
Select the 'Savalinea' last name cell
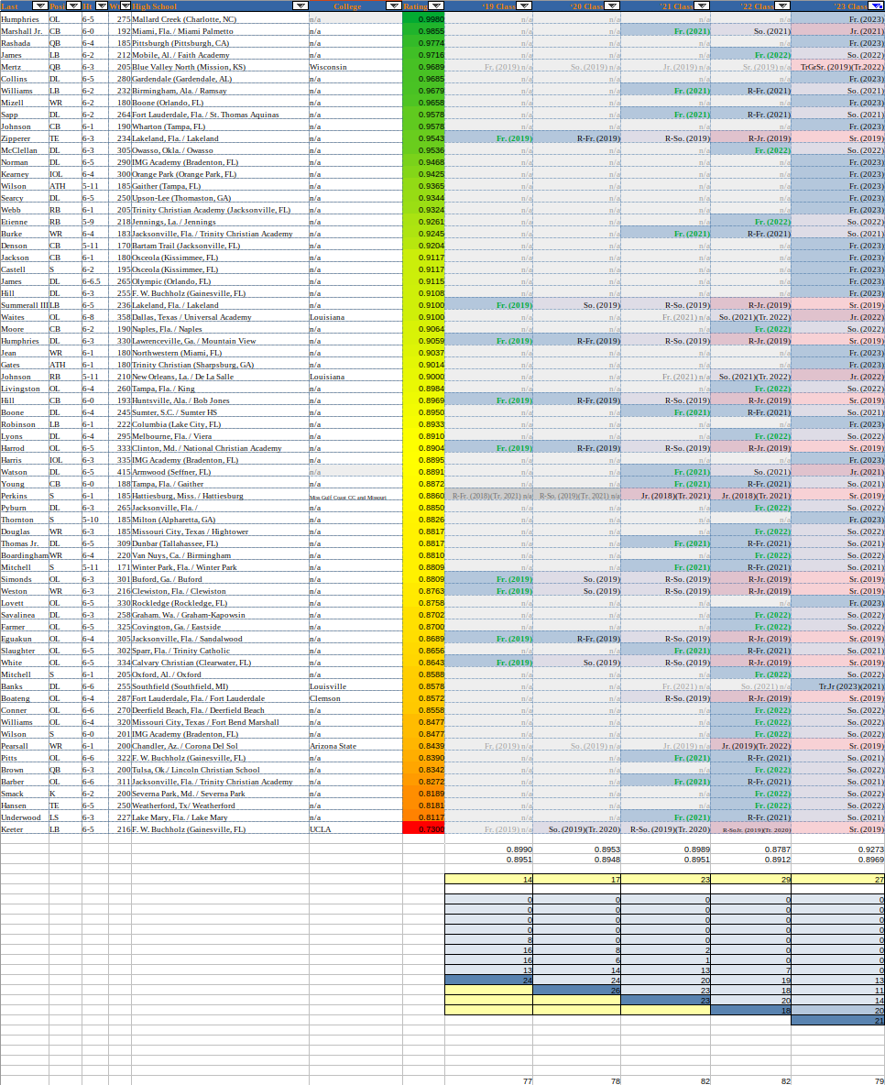coord(24,615)
